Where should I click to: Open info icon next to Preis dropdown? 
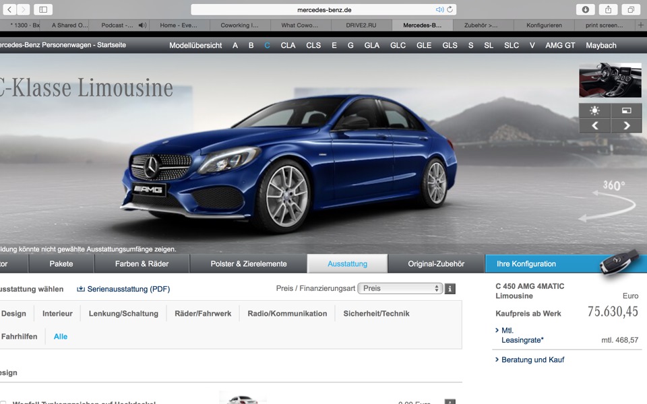(450, 289)
